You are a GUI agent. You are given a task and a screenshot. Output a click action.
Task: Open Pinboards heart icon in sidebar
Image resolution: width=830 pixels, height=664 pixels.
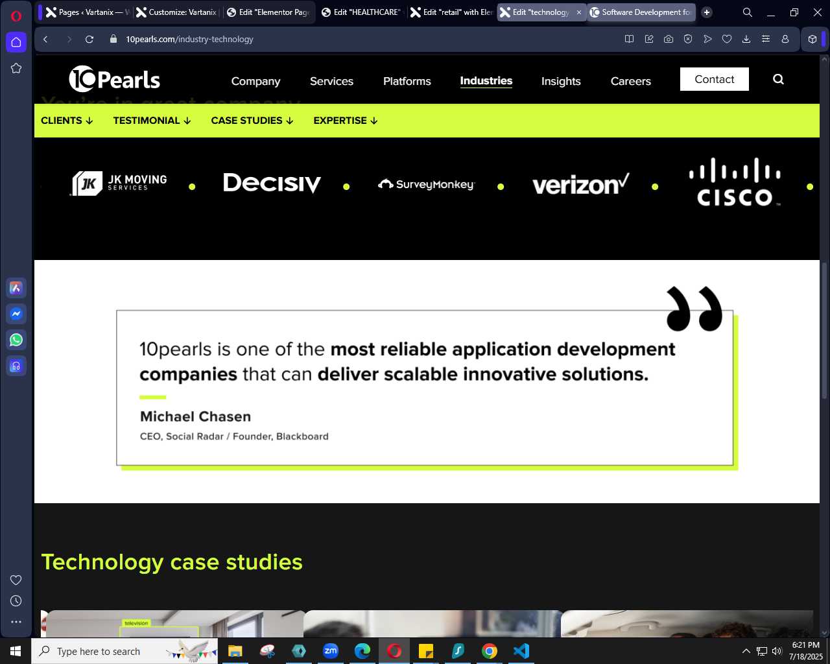click(x=16, y=580)
